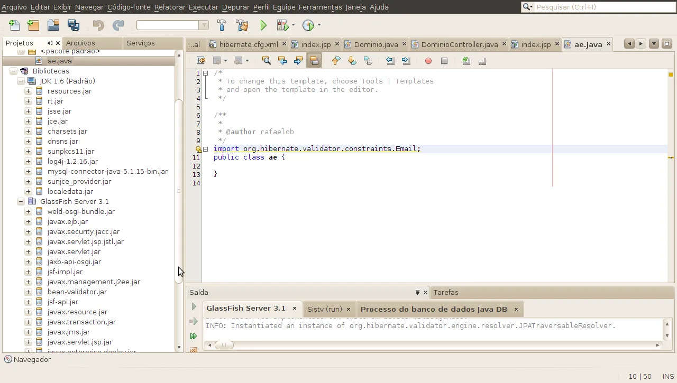Screen dimensions: 677x383
Task: Switch to the Serviços panel tab
Action: pyautogui.click(x=140, y=43)
